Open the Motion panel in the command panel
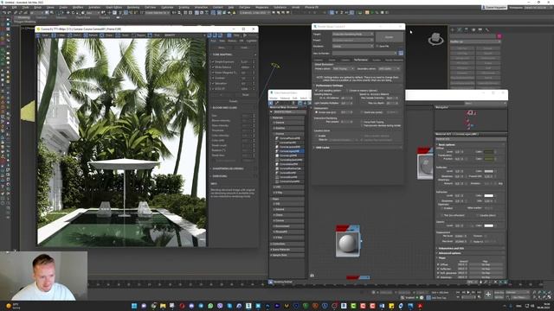This screenshot has height=311, width=554. (473, 29)
